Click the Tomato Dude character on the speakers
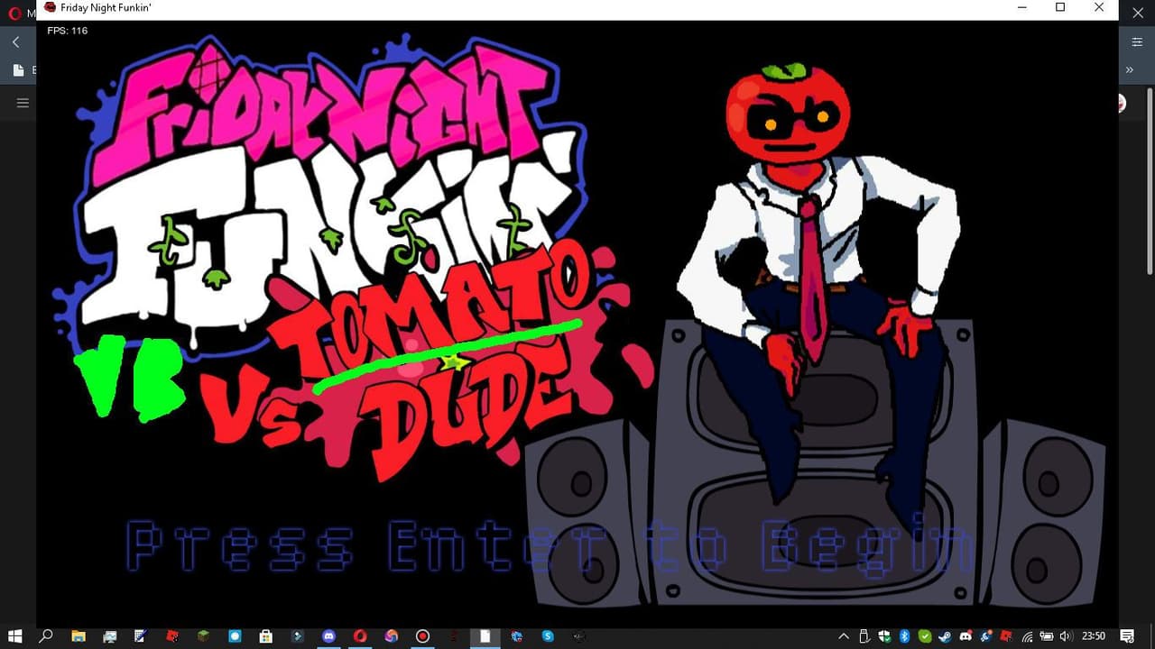This screenshot has width=1155, height=649. (817, 297)
